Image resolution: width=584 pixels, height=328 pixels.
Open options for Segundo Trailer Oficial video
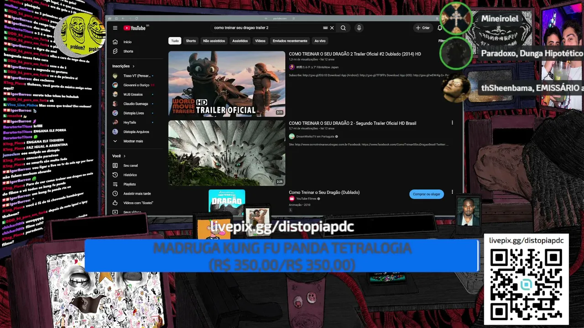pyautogui.click(x=452, y=123)
